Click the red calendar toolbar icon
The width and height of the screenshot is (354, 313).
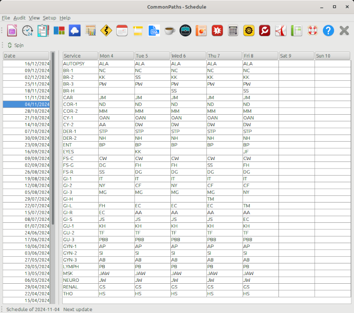click(122, 31)
